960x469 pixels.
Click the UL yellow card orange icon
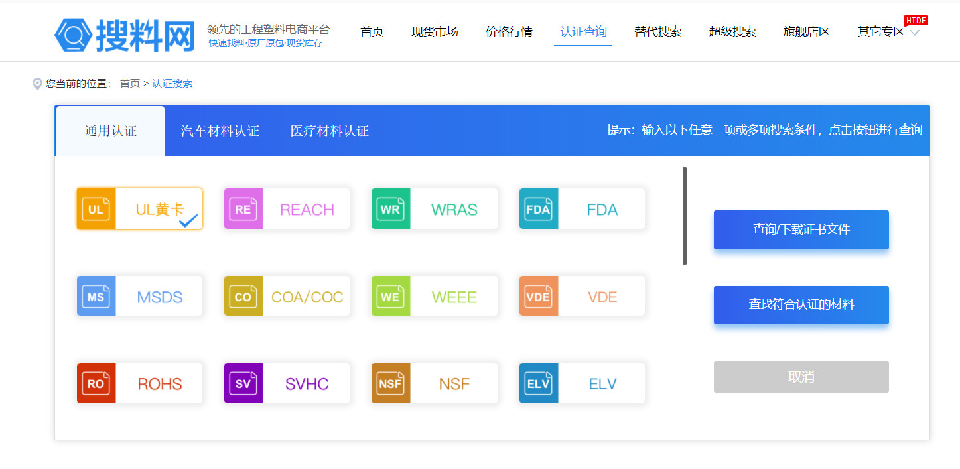pos(96,210)
